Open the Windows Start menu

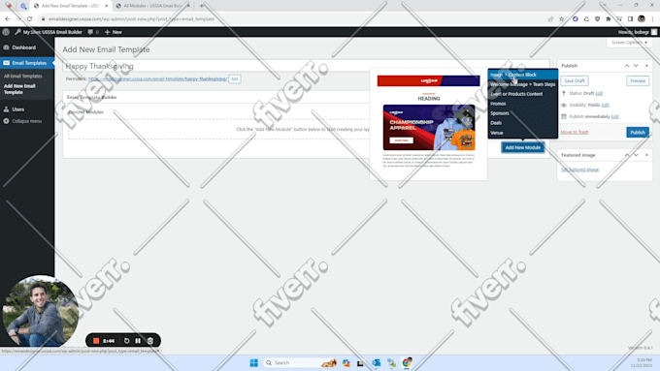click(254, 362)
